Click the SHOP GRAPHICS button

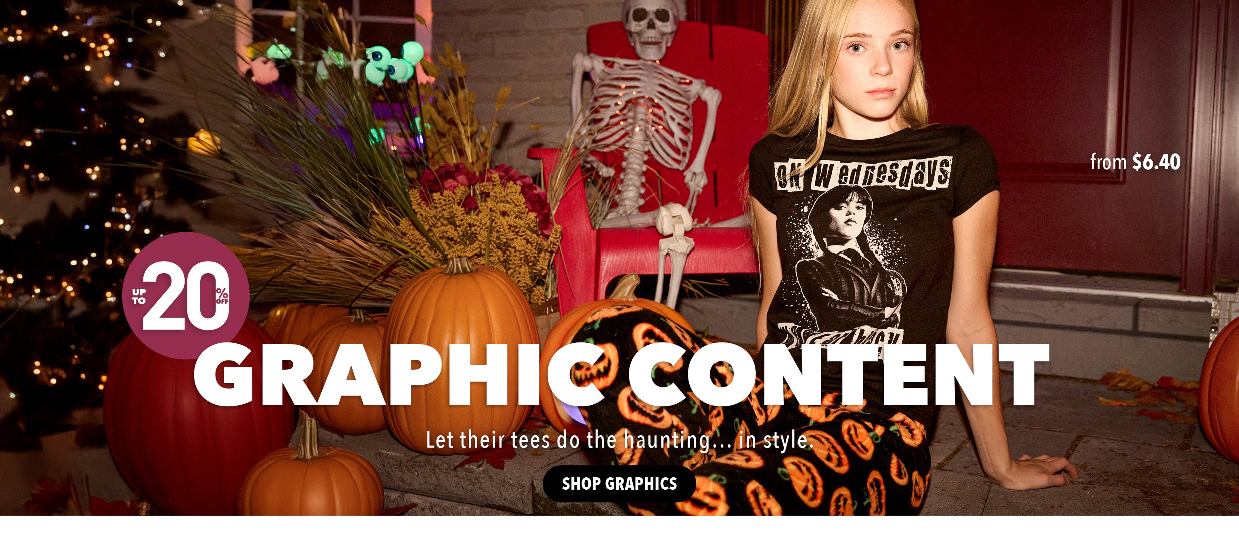[619, 483]
